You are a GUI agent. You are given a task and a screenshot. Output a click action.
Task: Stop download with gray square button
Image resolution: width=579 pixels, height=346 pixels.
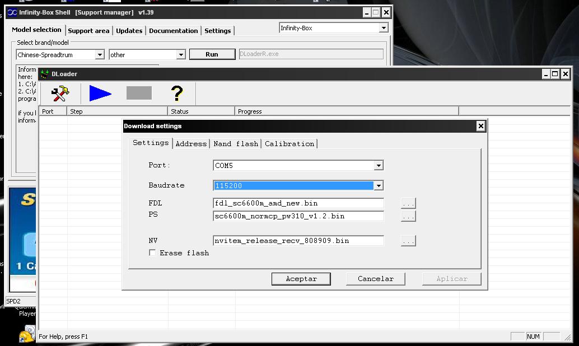139,93
